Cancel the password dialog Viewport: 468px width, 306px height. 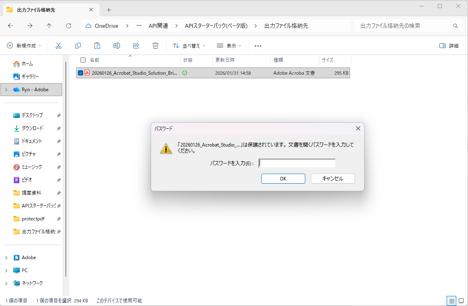pyautogui.click(x=333, y=178)
